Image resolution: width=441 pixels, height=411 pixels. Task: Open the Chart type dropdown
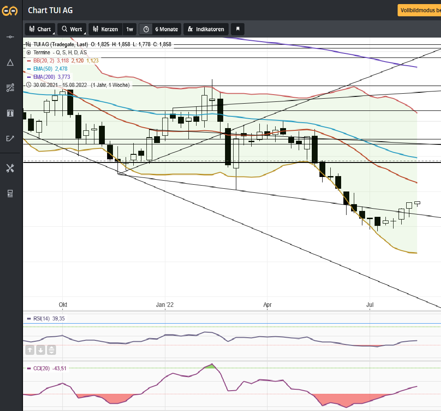point(40,29)
